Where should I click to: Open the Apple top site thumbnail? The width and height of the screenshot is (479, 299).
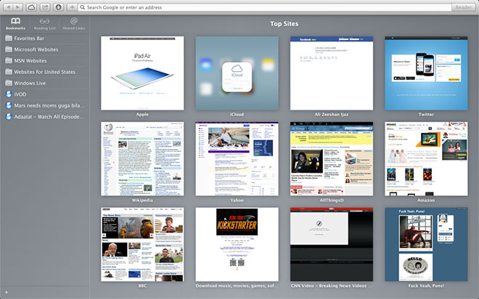point(142,73)
